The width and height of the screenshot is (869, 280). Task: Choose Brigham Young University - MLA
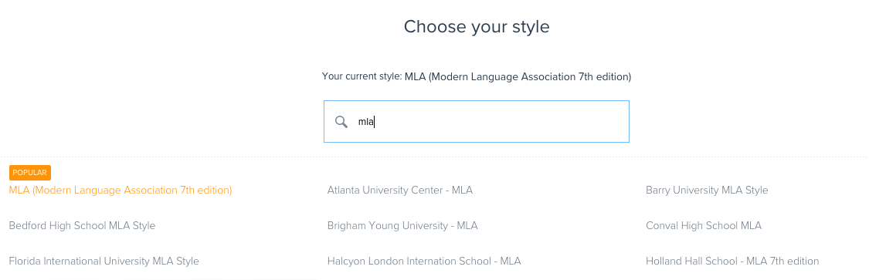[x=402, y=226]
